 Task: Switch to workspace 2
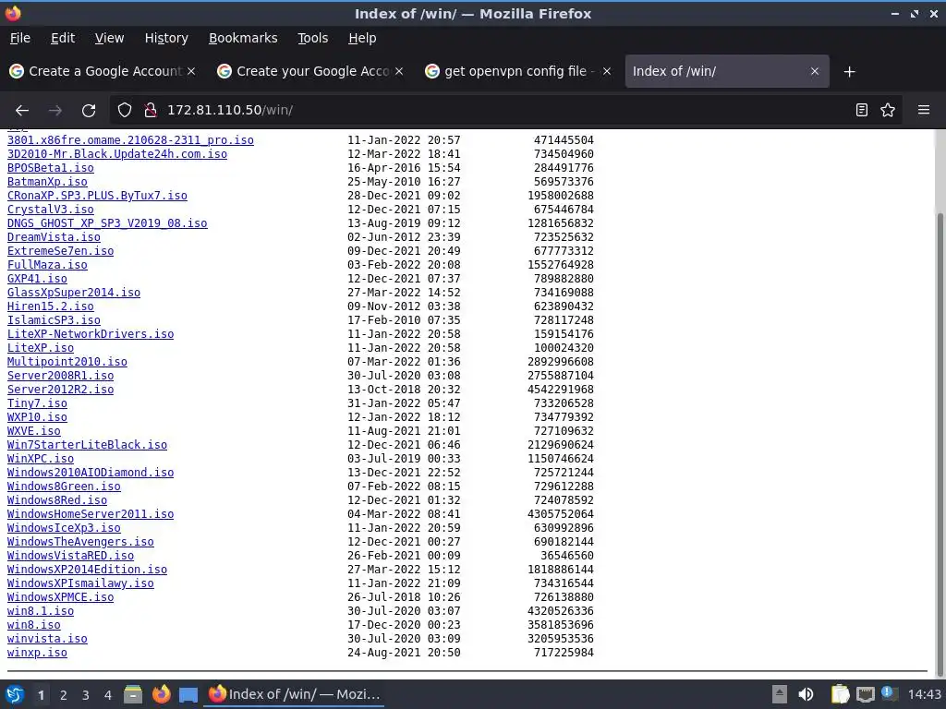(64, 695)
